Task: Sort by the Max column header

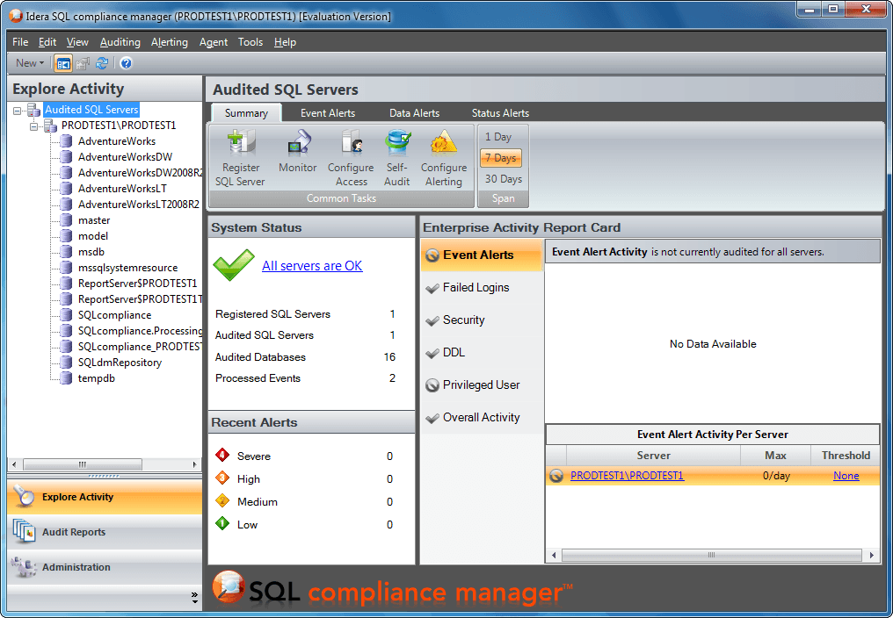Action: (x=775, y=456)
